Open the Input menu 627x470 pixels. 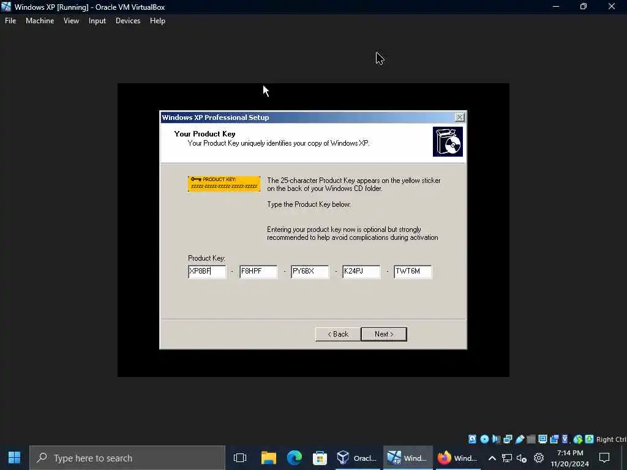(97, 21)
